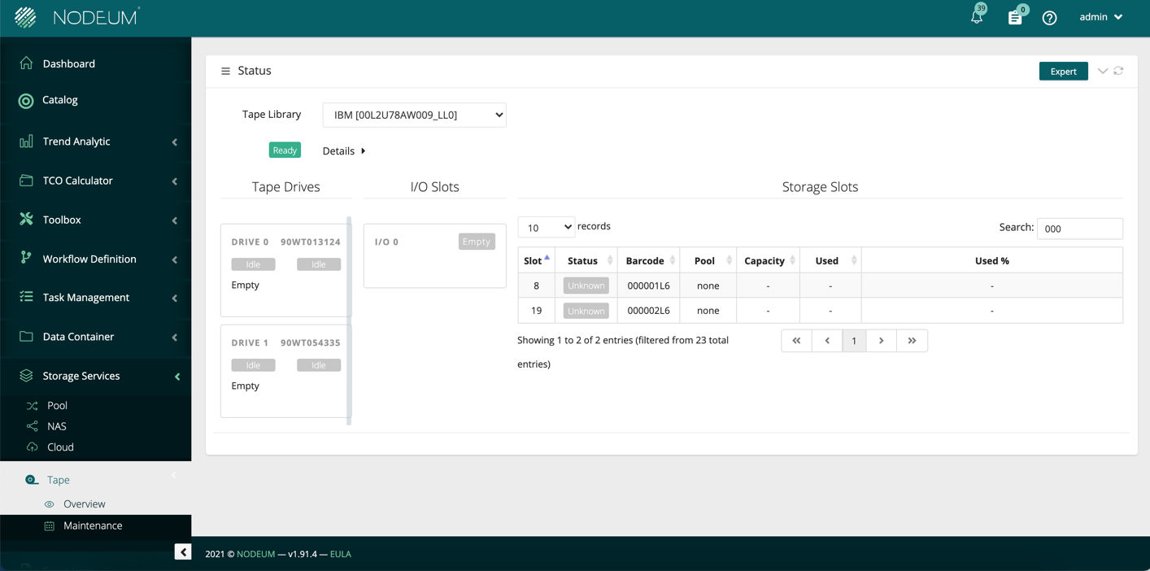Screen dimensions: 1150x571
Task: Go to the last page of results
Action: pyautogui.click(x=912, y=341)
